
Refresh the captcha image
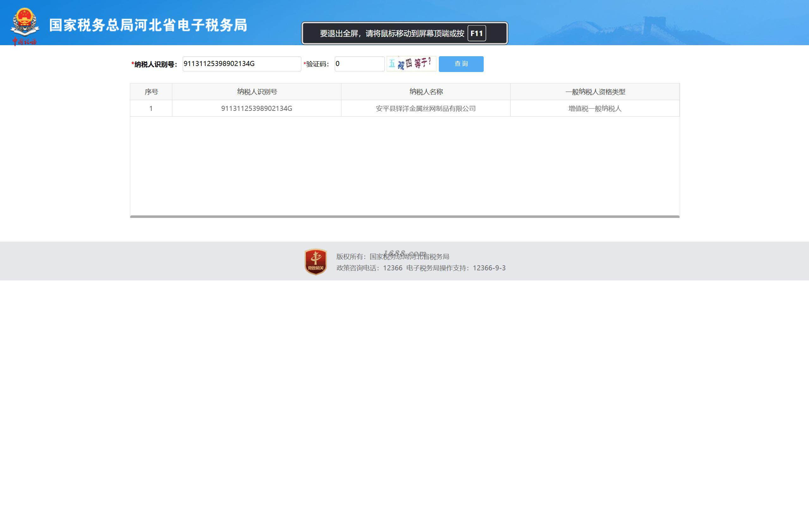(411, 63)
